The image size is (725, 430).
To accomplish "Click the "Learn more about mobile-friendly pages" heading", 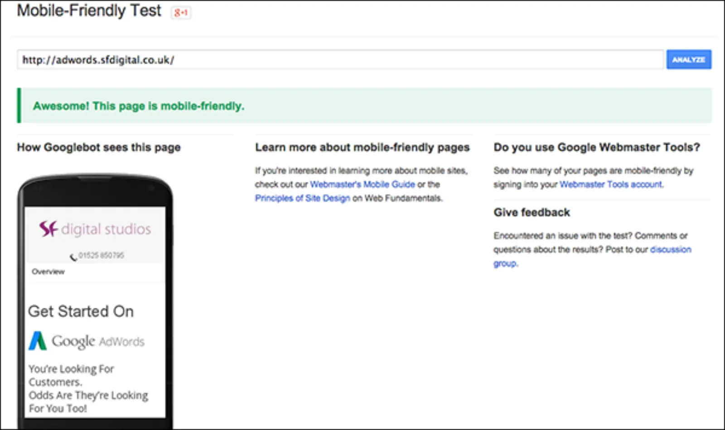I will 362,148.
